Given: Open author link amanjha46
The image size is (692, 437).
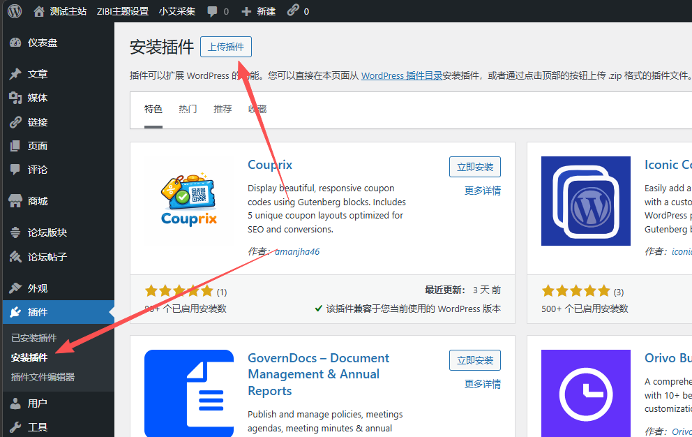Looking at the screenshot, I should (297, 252).
